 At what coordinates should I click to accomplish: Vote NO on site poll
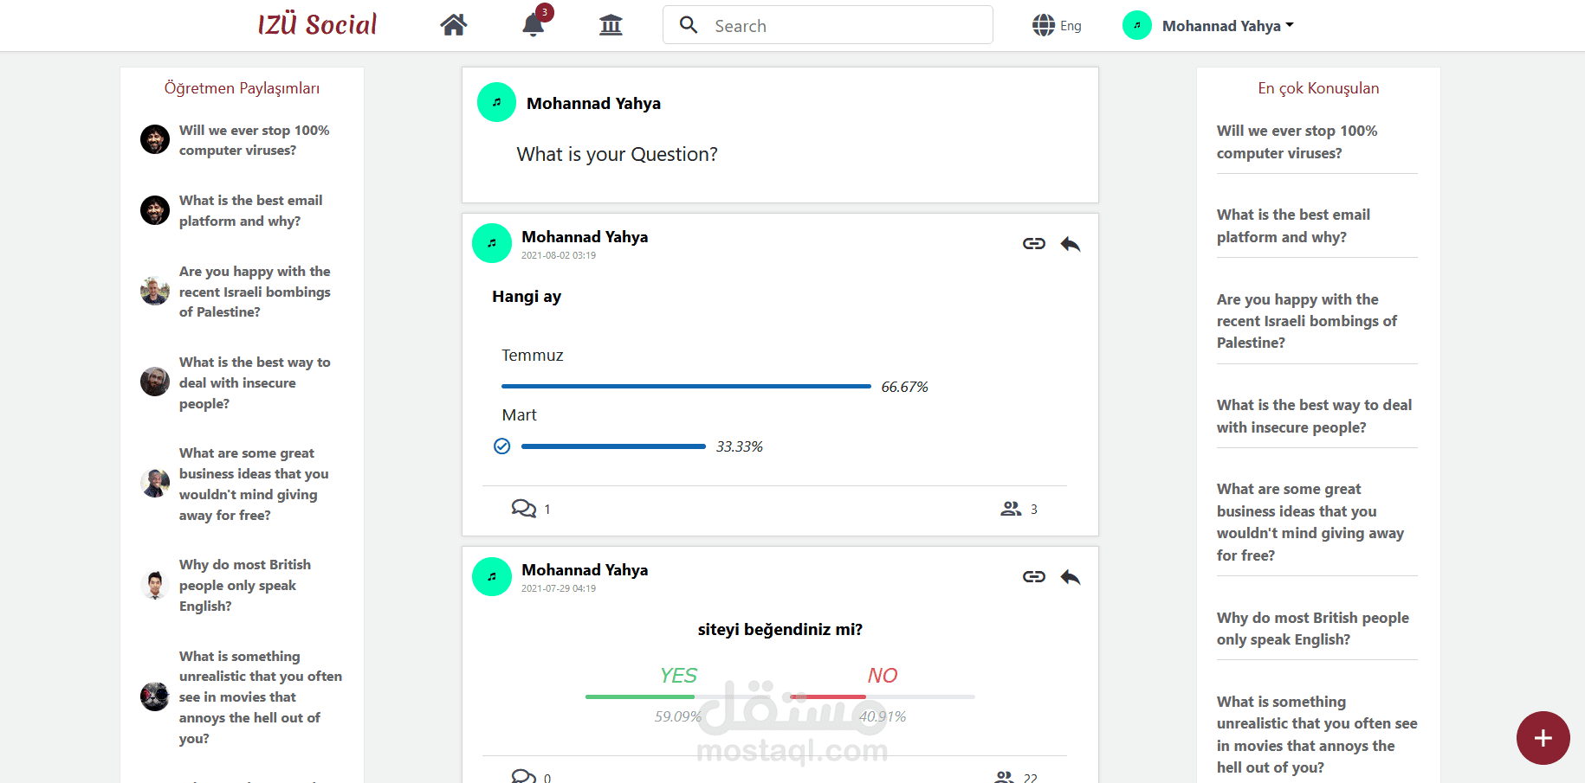(x=883, y=676)
